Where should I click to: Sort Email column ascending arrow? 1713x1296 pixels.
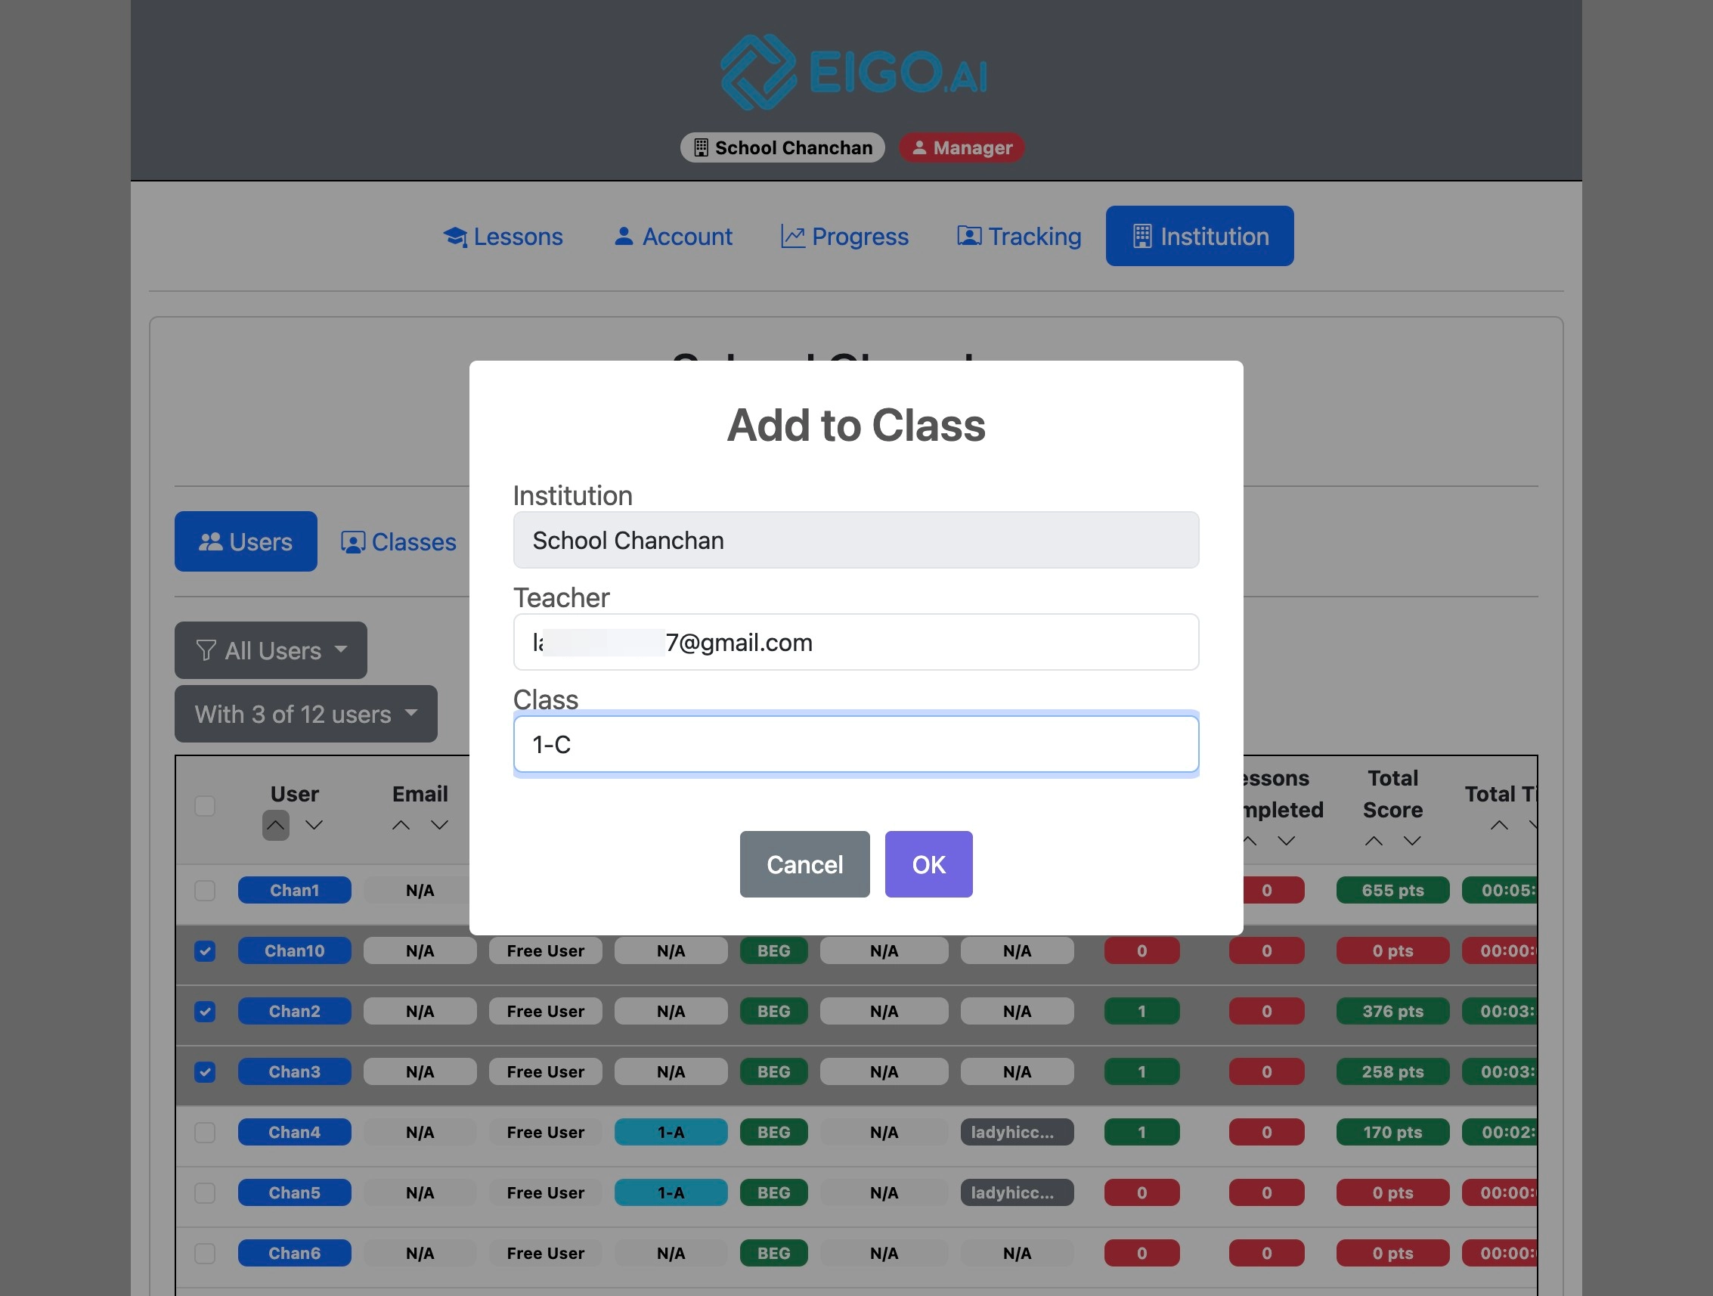click(401, 825)
